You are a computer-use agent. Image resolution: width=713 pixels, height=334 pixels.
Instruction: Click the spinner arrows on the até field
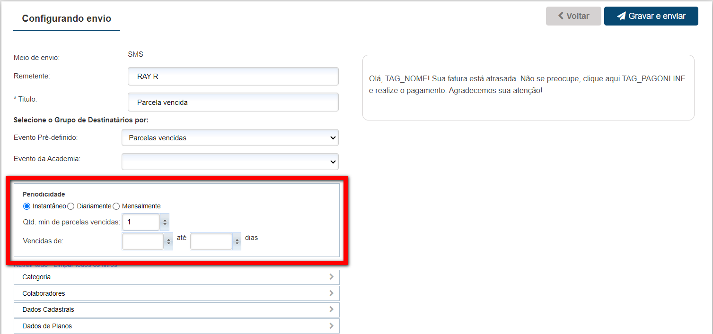click(237, 242)
